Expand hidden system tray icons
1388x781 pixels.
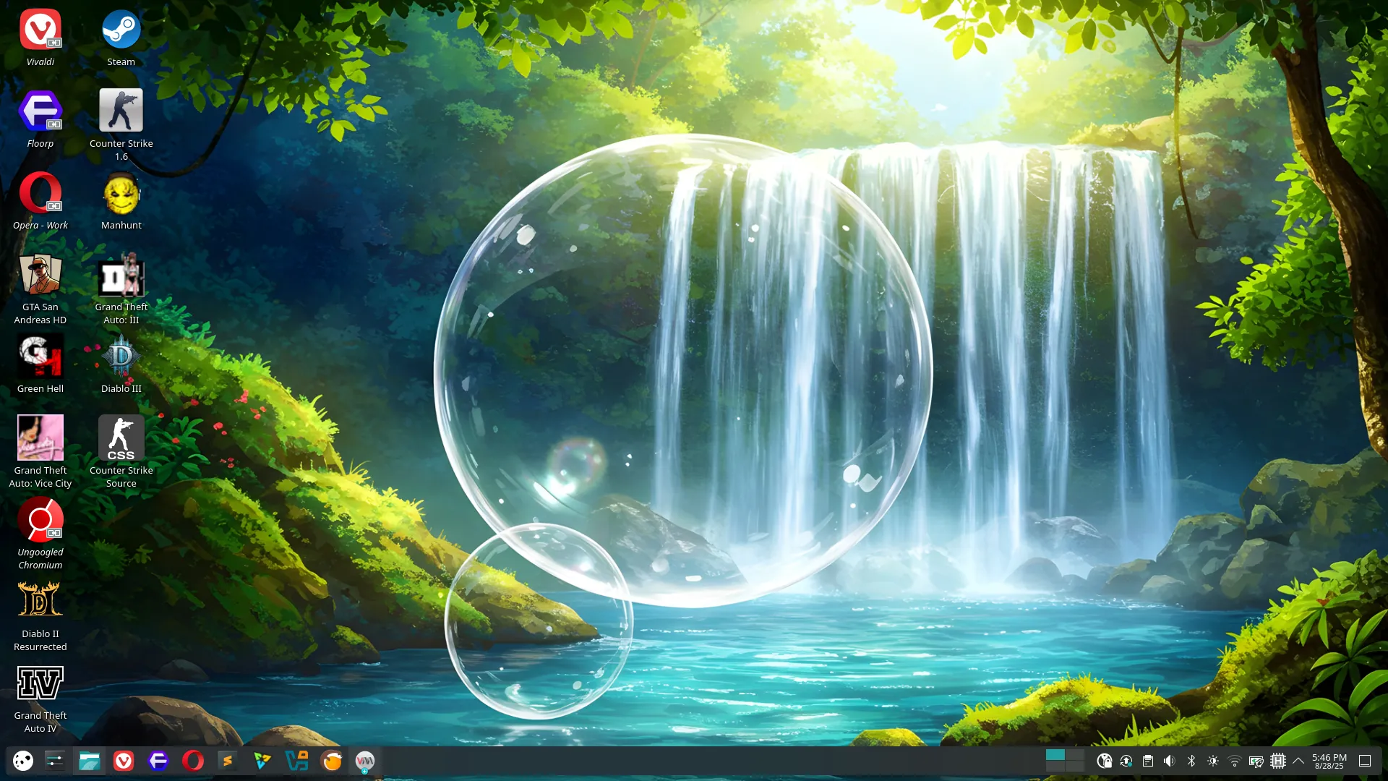[1298, 761]
